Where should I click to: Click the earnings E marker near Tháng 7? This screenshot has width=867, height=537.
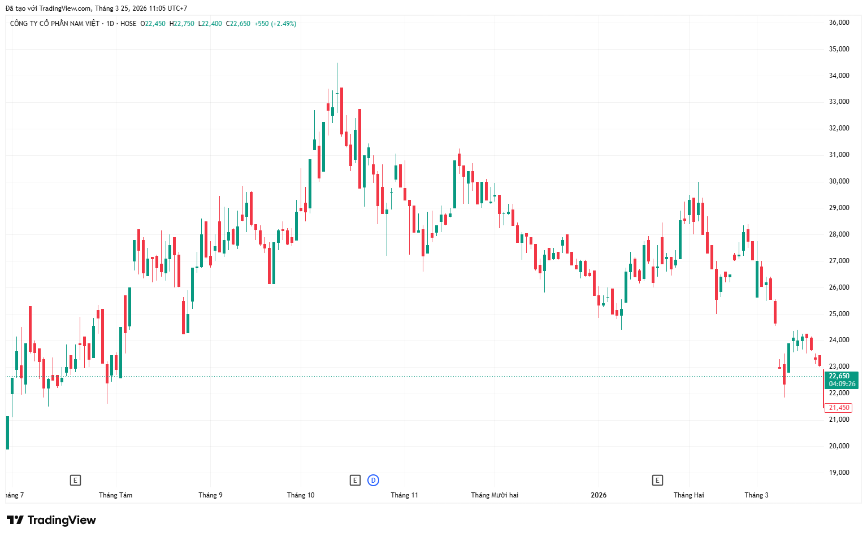point(75,481)
